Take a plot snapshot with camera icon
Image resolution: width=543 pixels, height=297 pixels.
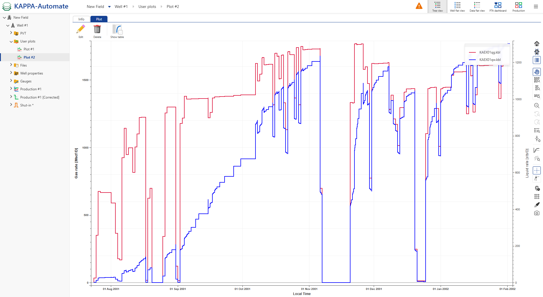pos(537,213)
